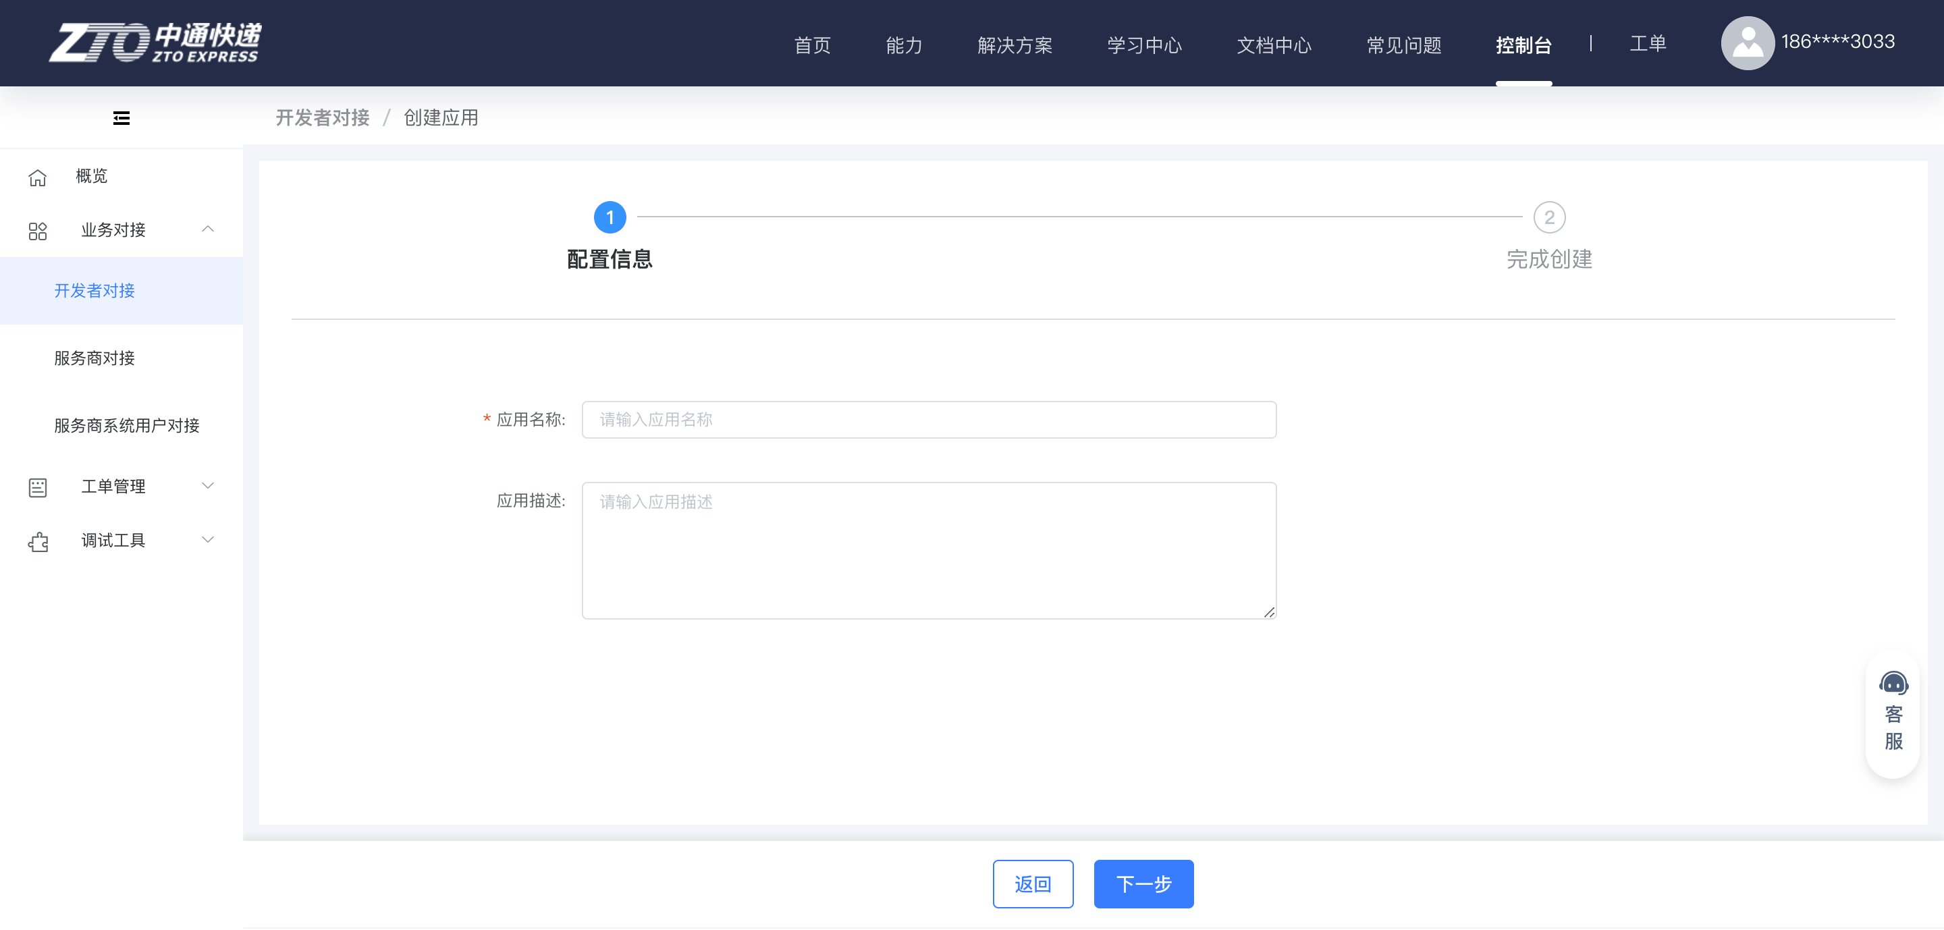Click the textarea resize handle
The width and height of the screenshot is (1944, 930).
tap(1269, 612)
